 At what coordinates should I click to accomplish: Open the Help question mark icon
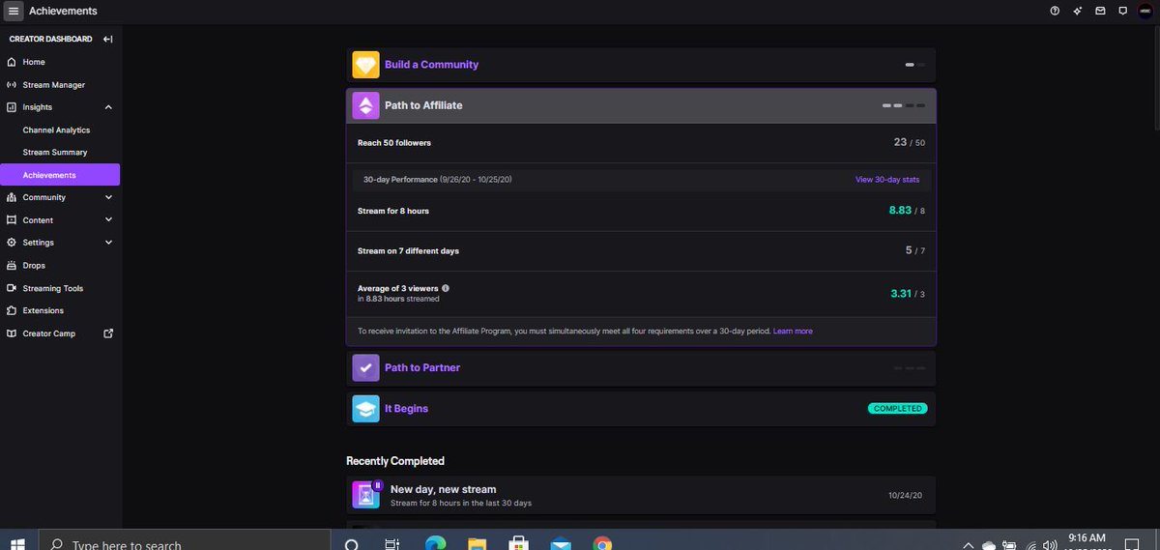(1055, 11)
